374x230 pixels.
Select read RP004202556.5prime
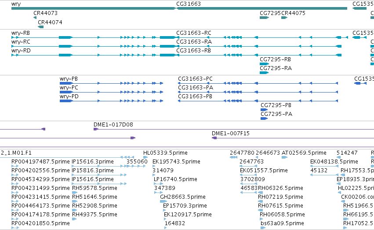click(x=40, y=171)
